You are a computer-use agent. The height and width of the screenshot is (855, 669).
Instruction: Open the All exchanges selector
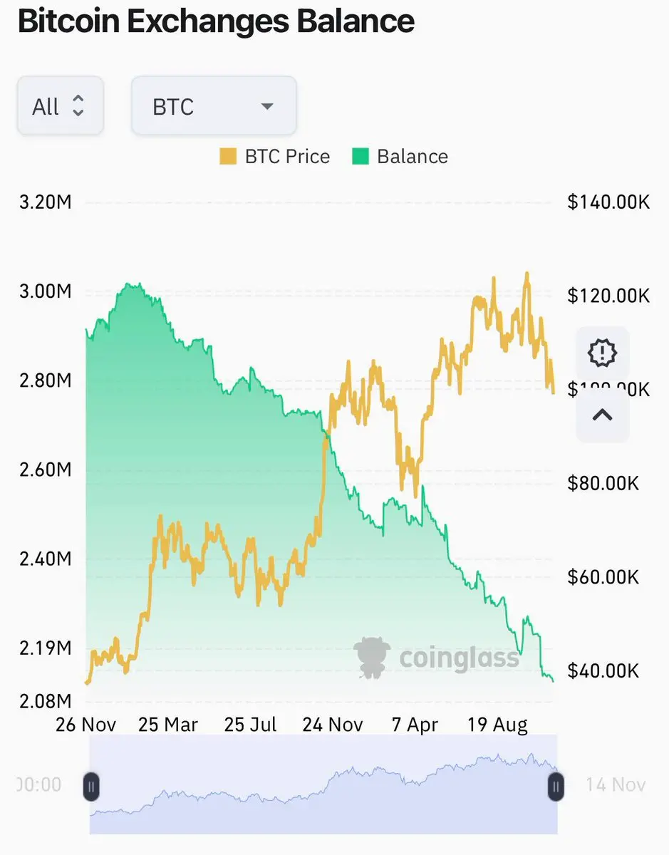pyautogui.click(x=61, y=106)
